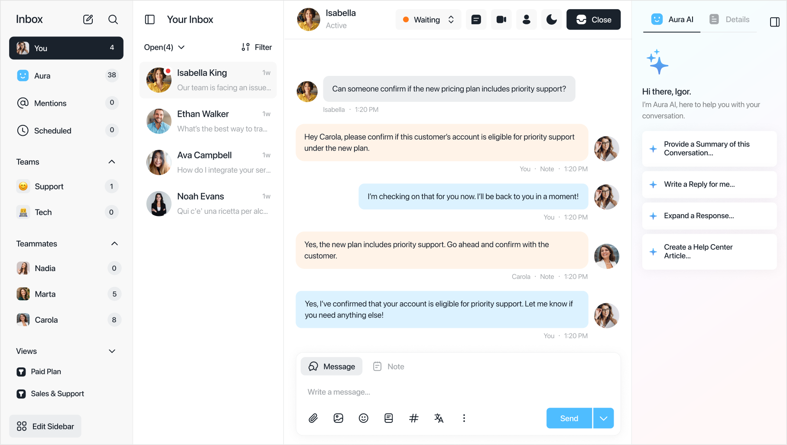Click the saved replies document icon
Viewport: 787px width, 445px height.
coord(389,418)
